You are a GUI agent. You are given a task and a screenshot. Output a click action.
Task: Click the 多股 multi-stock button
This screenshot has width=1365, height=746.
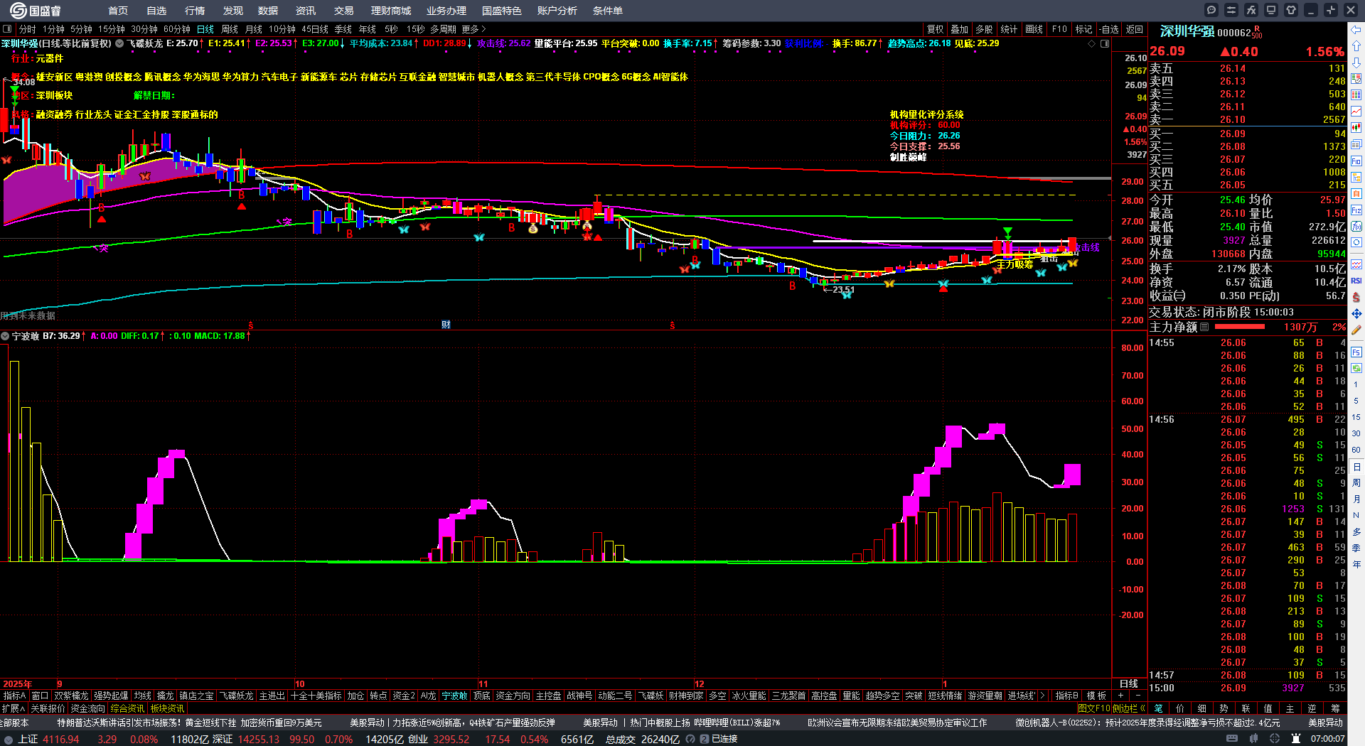pyautogui.click(x=984, y=29)
